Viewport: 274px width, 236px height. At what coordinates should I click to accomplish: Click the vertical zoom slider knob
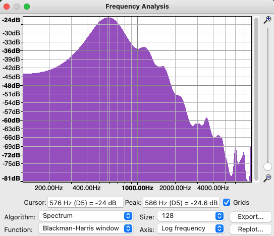(267, 166)
